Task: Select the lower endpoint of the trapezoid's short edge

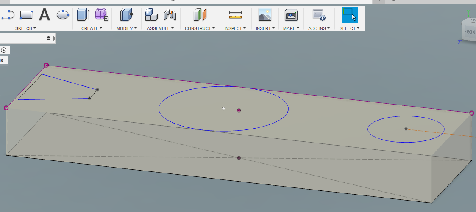Action: click(x=89, y=98)
